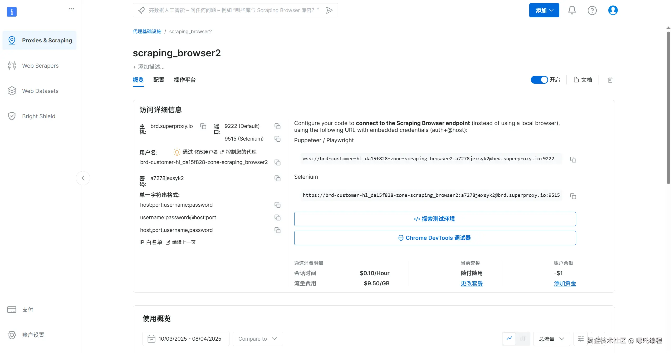Screen dimensions: 671x353
Task: Expand the Compare to dropdown
Action: coord(257,339)
